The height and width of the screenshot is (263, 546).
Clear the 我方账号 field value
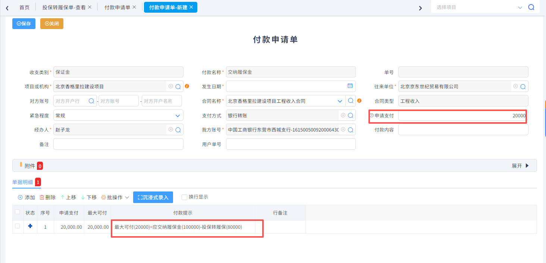(x=343, y=129)
